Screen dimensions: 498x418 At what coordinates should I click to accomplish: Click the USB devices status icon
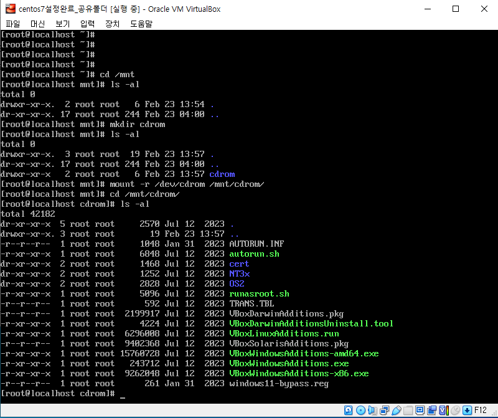(396, 411)
